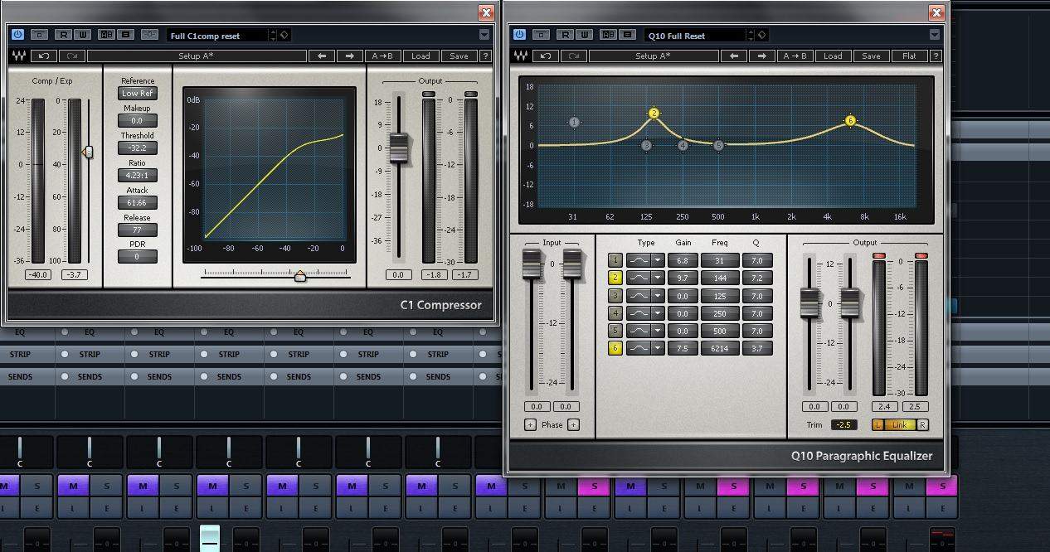This screenshot has height=552, width=1050.
Task: Undo last change in Q10 Equalizer
Action: point(545,56)
